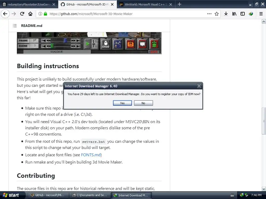Click the system tray clock 7:46 PM
This screenshot has width=266, height=199.
[256, 195]
